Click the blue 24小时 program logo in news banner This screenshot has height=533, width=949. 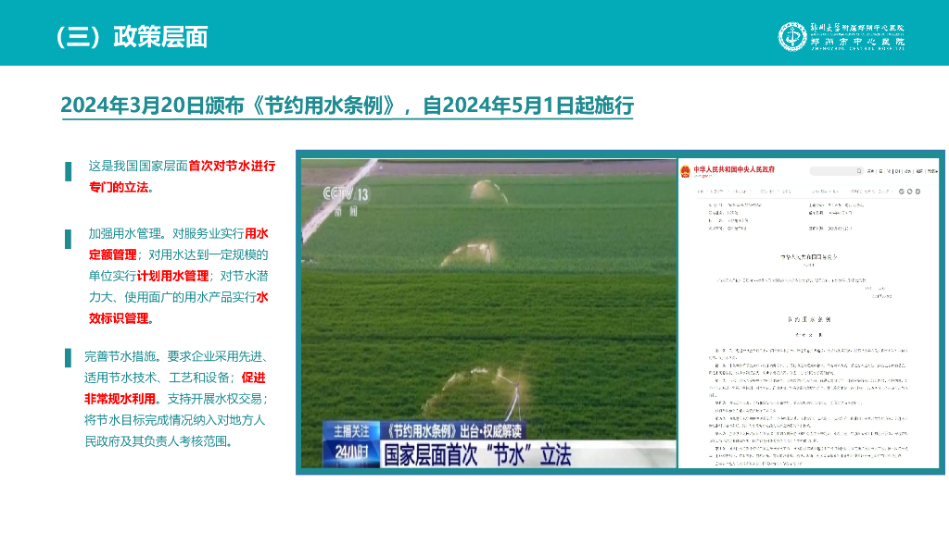click(x=351, y=451)
